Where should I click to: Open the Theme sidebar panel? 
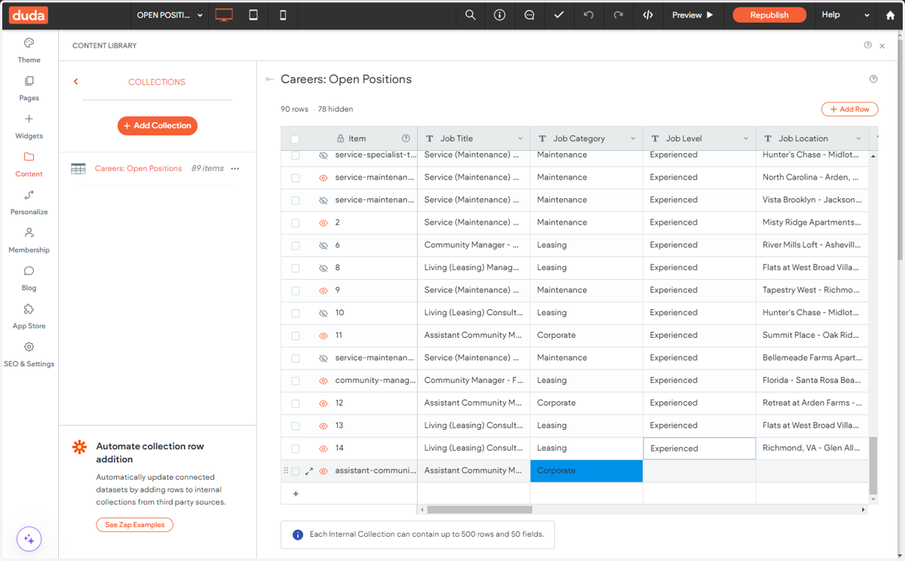tap(29, 50)
